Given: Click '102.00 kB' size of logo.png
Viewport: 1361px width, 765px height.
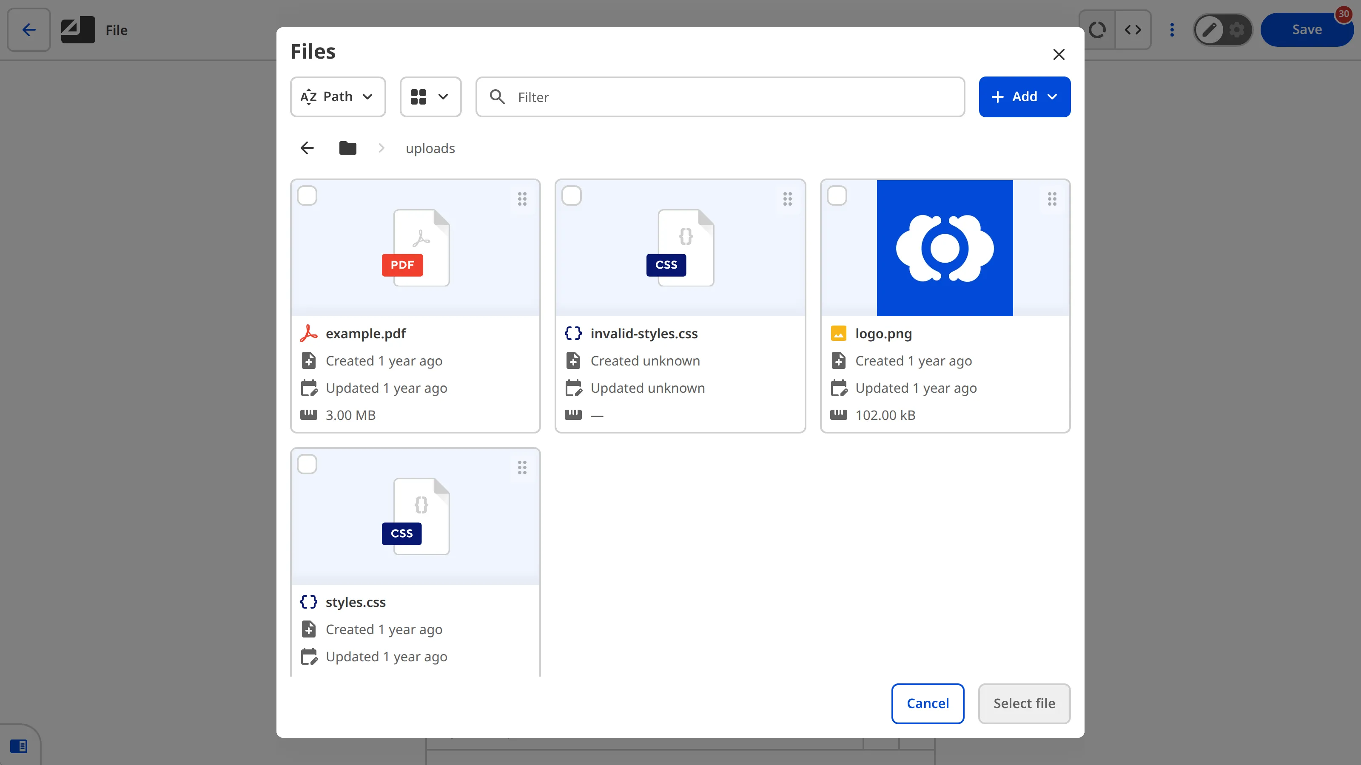Looking at the screenshot, I should click(885, 416).
